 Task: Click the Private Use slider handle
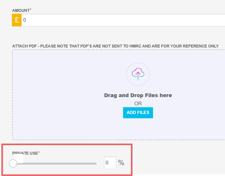pos(13,163)
